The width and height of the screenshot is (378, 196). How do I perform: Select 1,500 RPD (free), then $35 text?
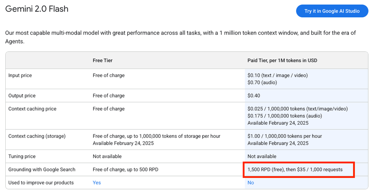coord(295,170)
